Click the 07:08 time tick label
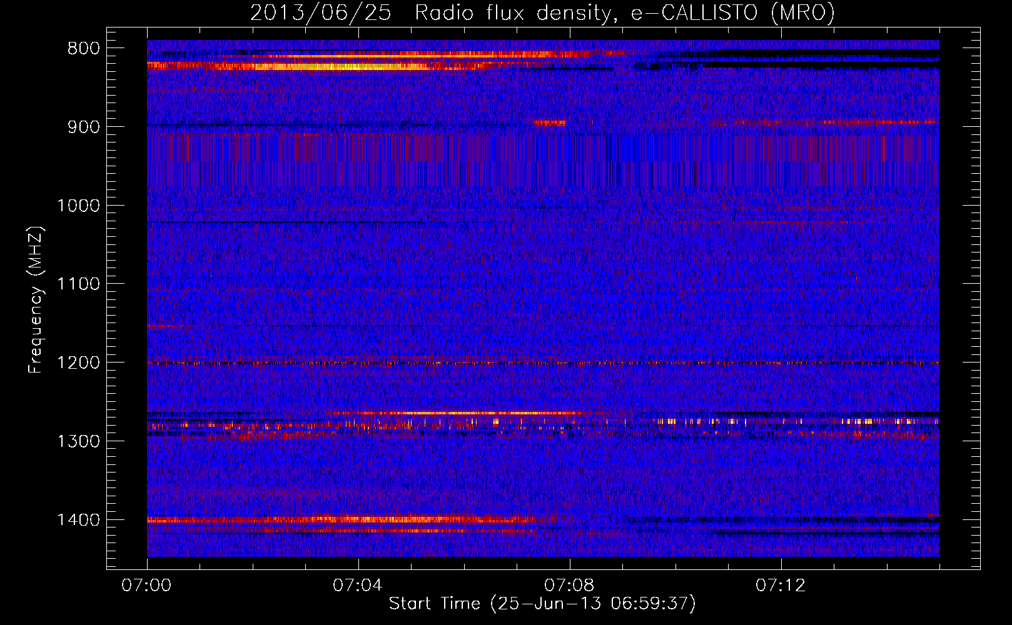The height and width of the screenshot is (625, 1012). click(569, 586)
